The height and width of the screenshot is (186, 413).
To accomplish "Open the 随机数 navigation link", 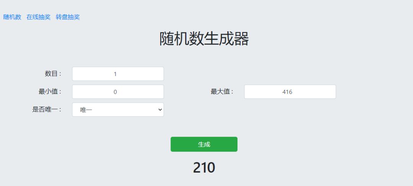I will pos(12,17).
